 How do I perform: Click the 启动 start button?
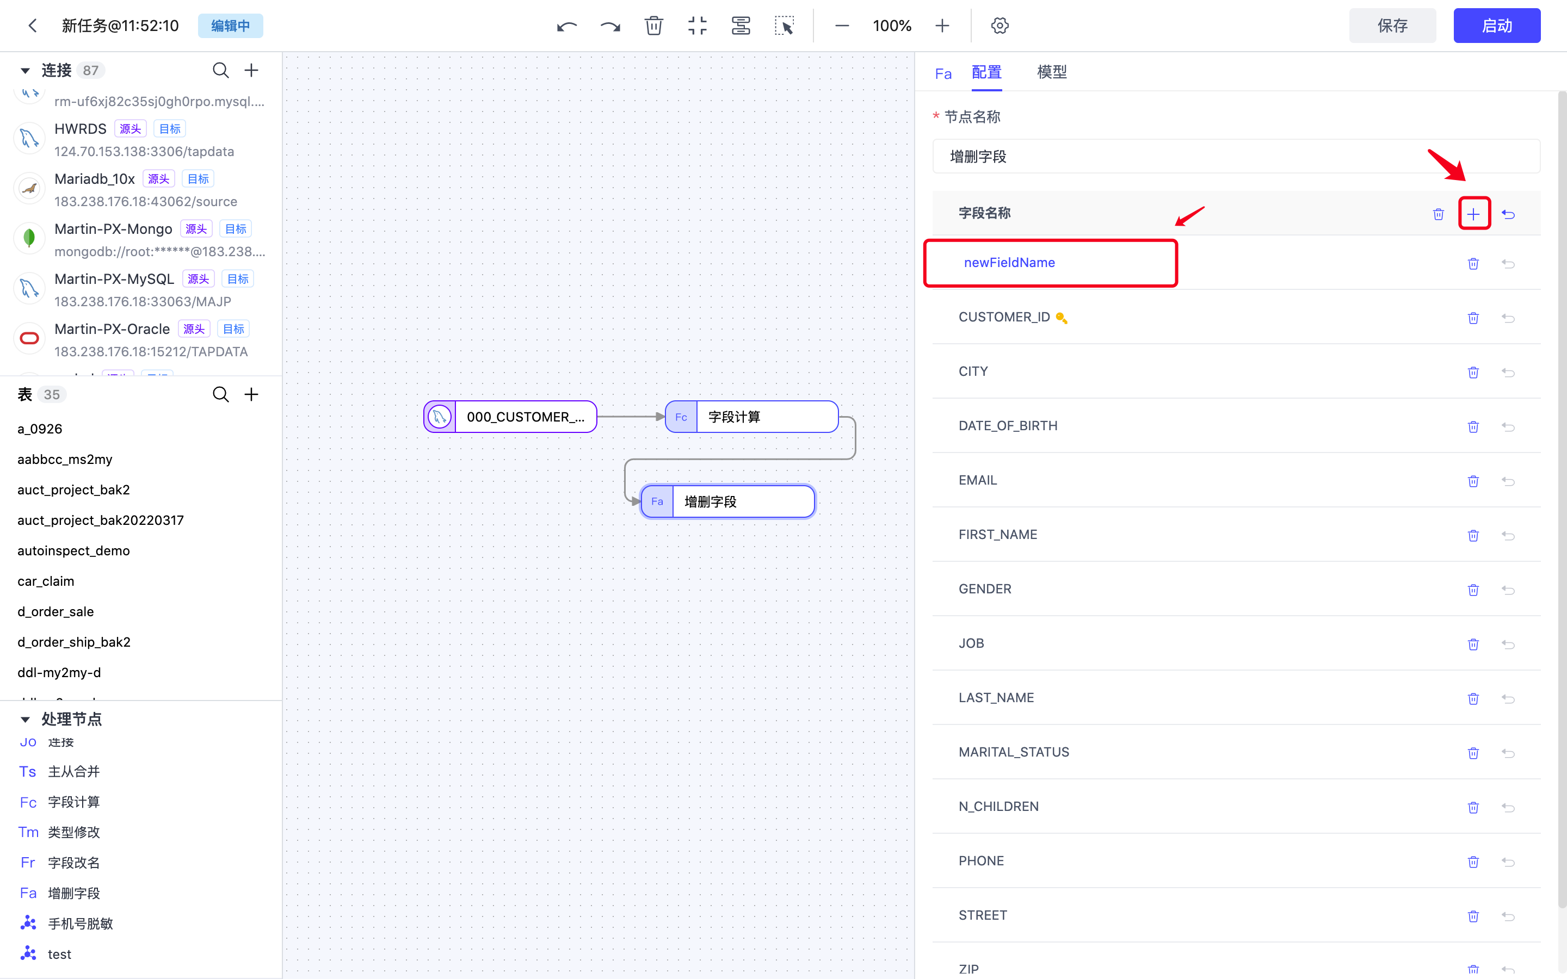(1496, 26)
